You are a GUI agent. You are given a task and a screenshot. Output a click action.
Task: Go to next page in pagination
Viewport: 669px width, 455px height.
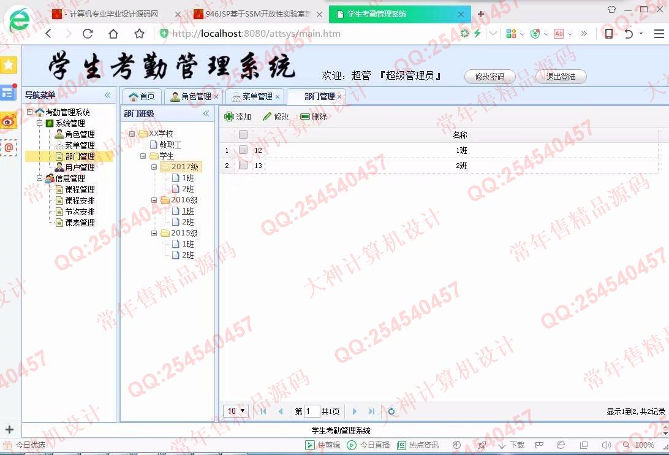(x=355, y=411)
